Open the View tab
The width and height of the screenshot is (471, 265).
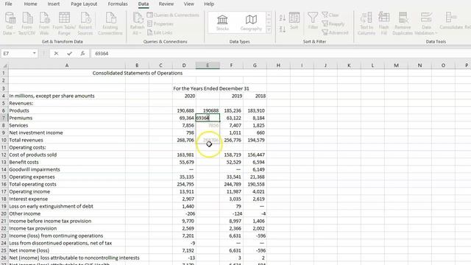188,4
